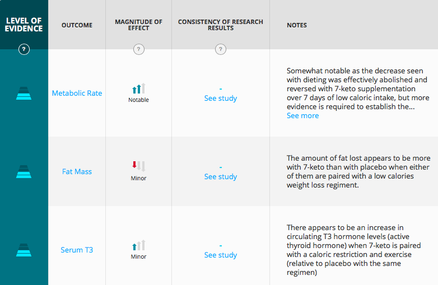Screen dimensions: 438x285
Task: Click the Notable upward arrows magnitude icon
Action: tap(139, 88)
